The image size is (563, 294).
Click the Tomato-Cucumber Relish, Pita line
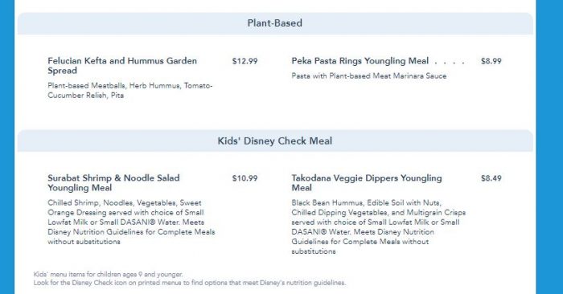[85, 96]
